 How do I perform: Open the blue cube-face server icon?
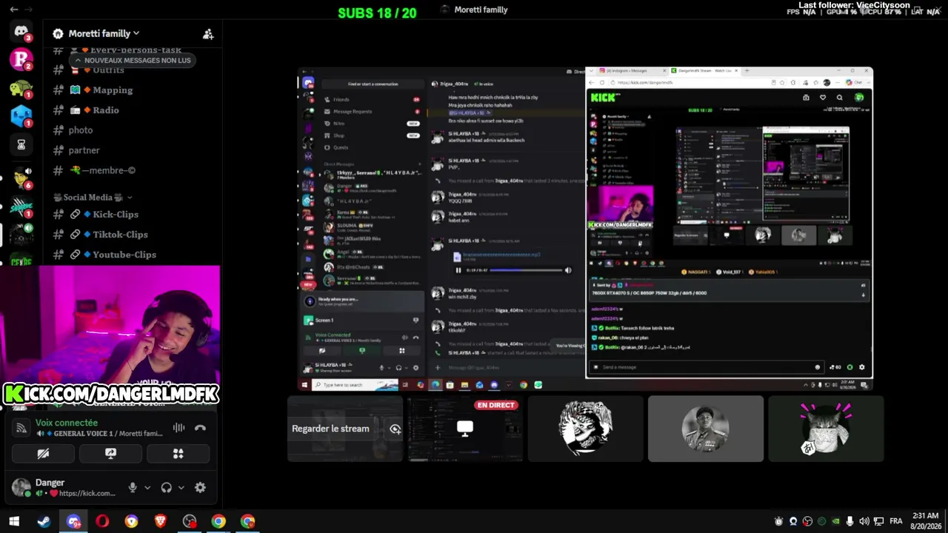pyautogui.click(x=21, y=116)
